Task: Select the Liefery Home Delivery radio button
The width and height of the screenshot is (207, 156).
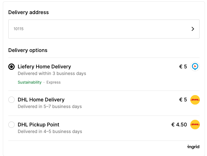Action: [11, 67]
